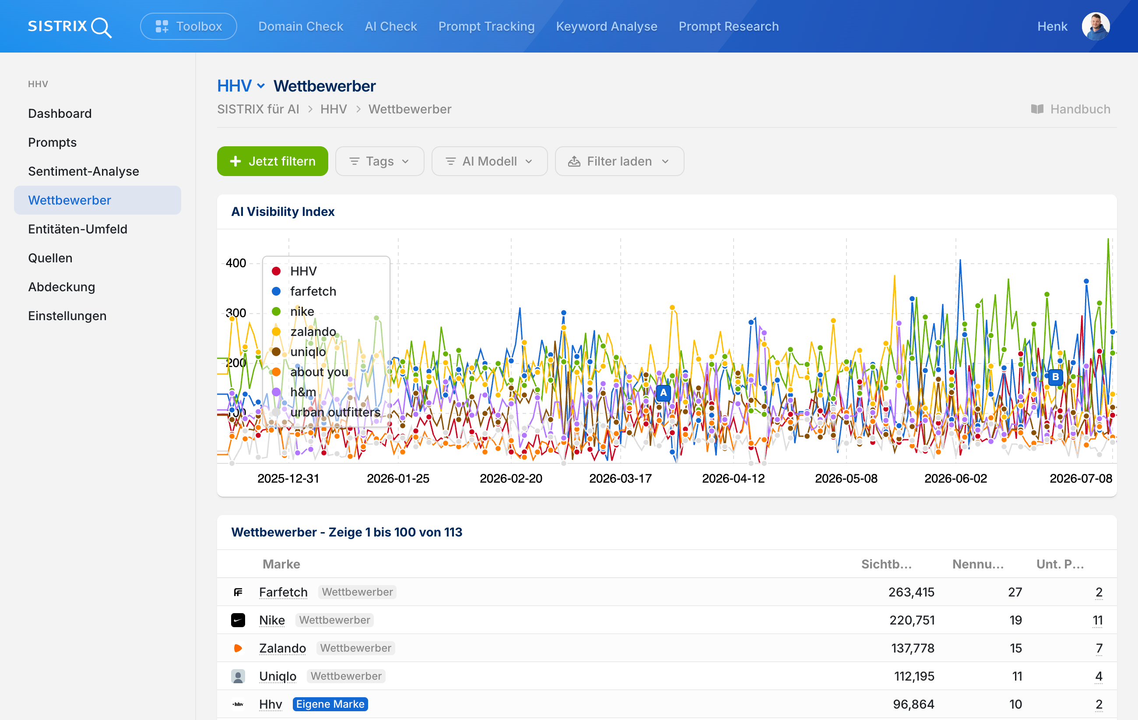Click the Wettbewerber tag next to Farfetch
Image resolution: width=1138 pixels, height=720 pixels.
coord(357,592)
